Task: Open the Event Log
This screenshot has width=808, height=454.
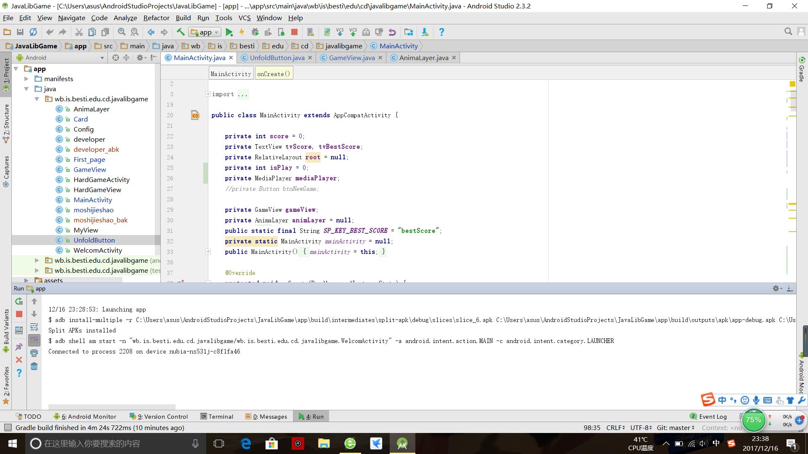Action: click(708, 417)
